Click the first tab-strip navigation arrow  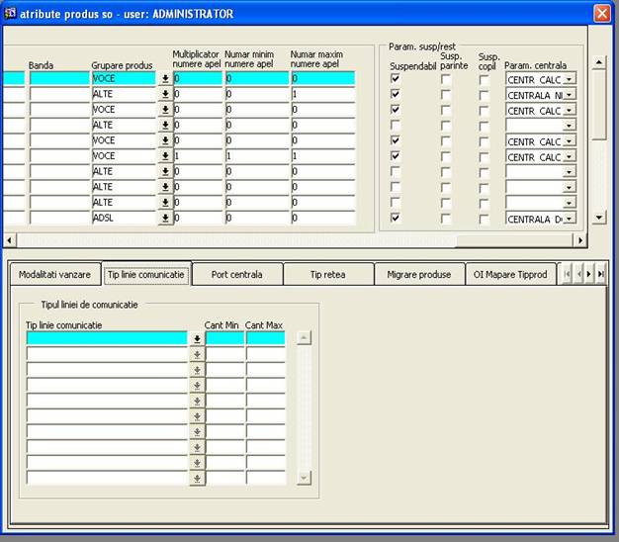click(x=567, y=275)
